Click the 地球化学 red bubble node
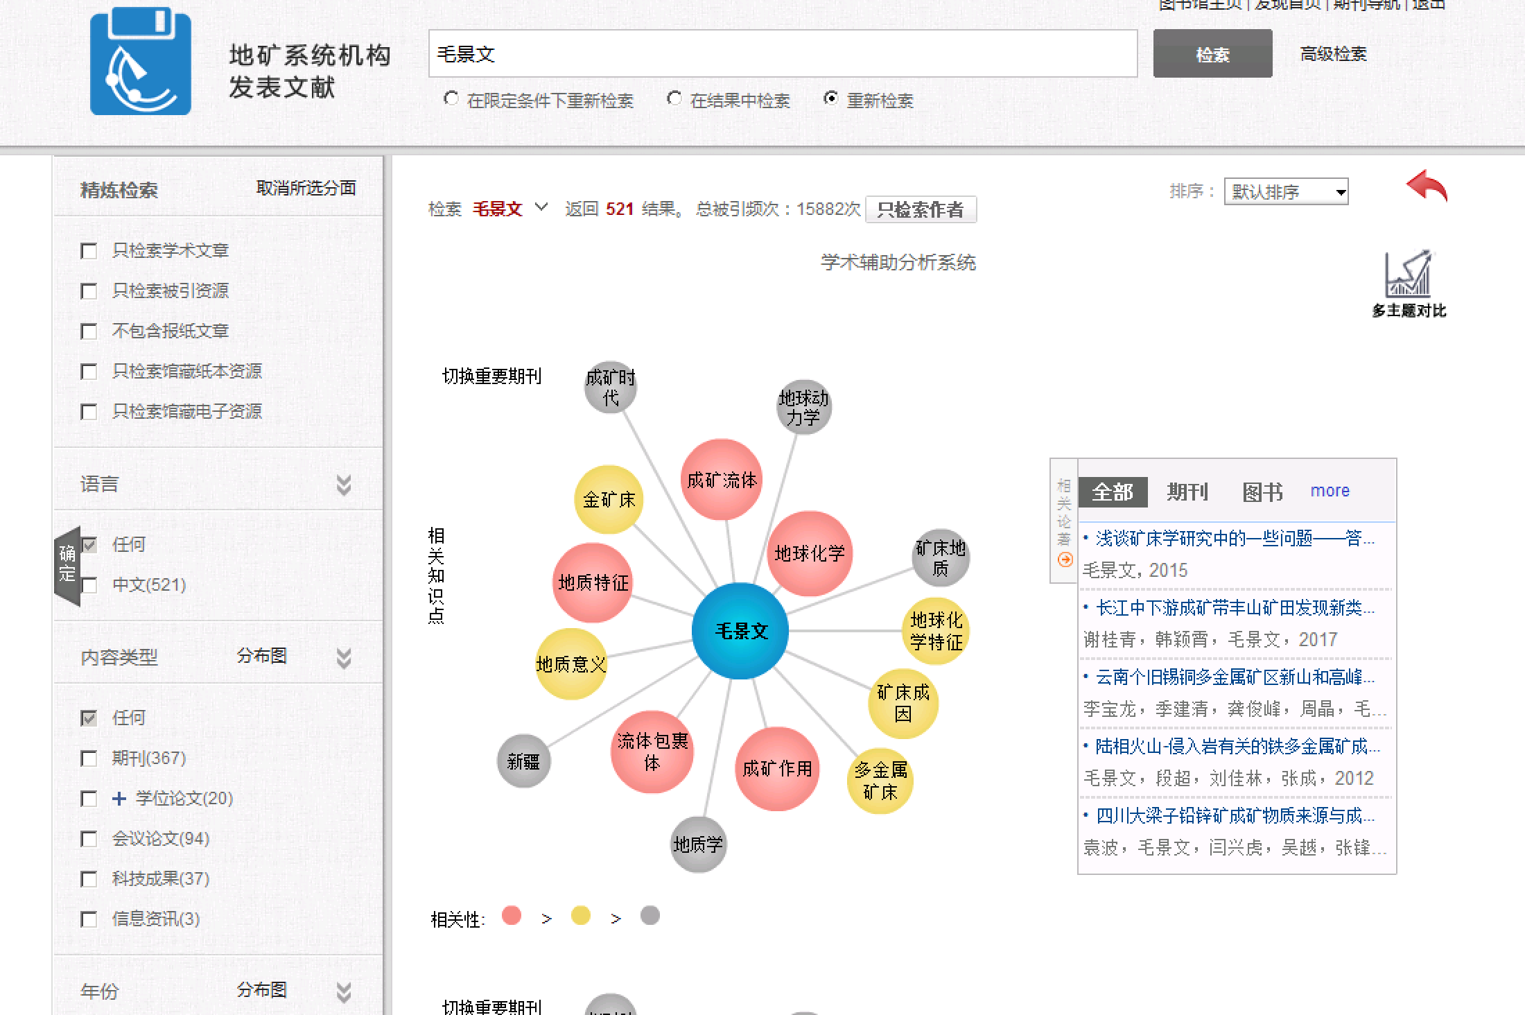1525x1015 pixels. pos(809,553)
